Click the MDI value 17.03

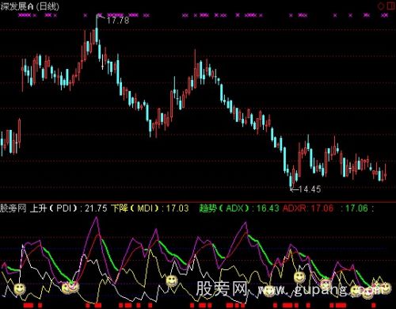177,208
